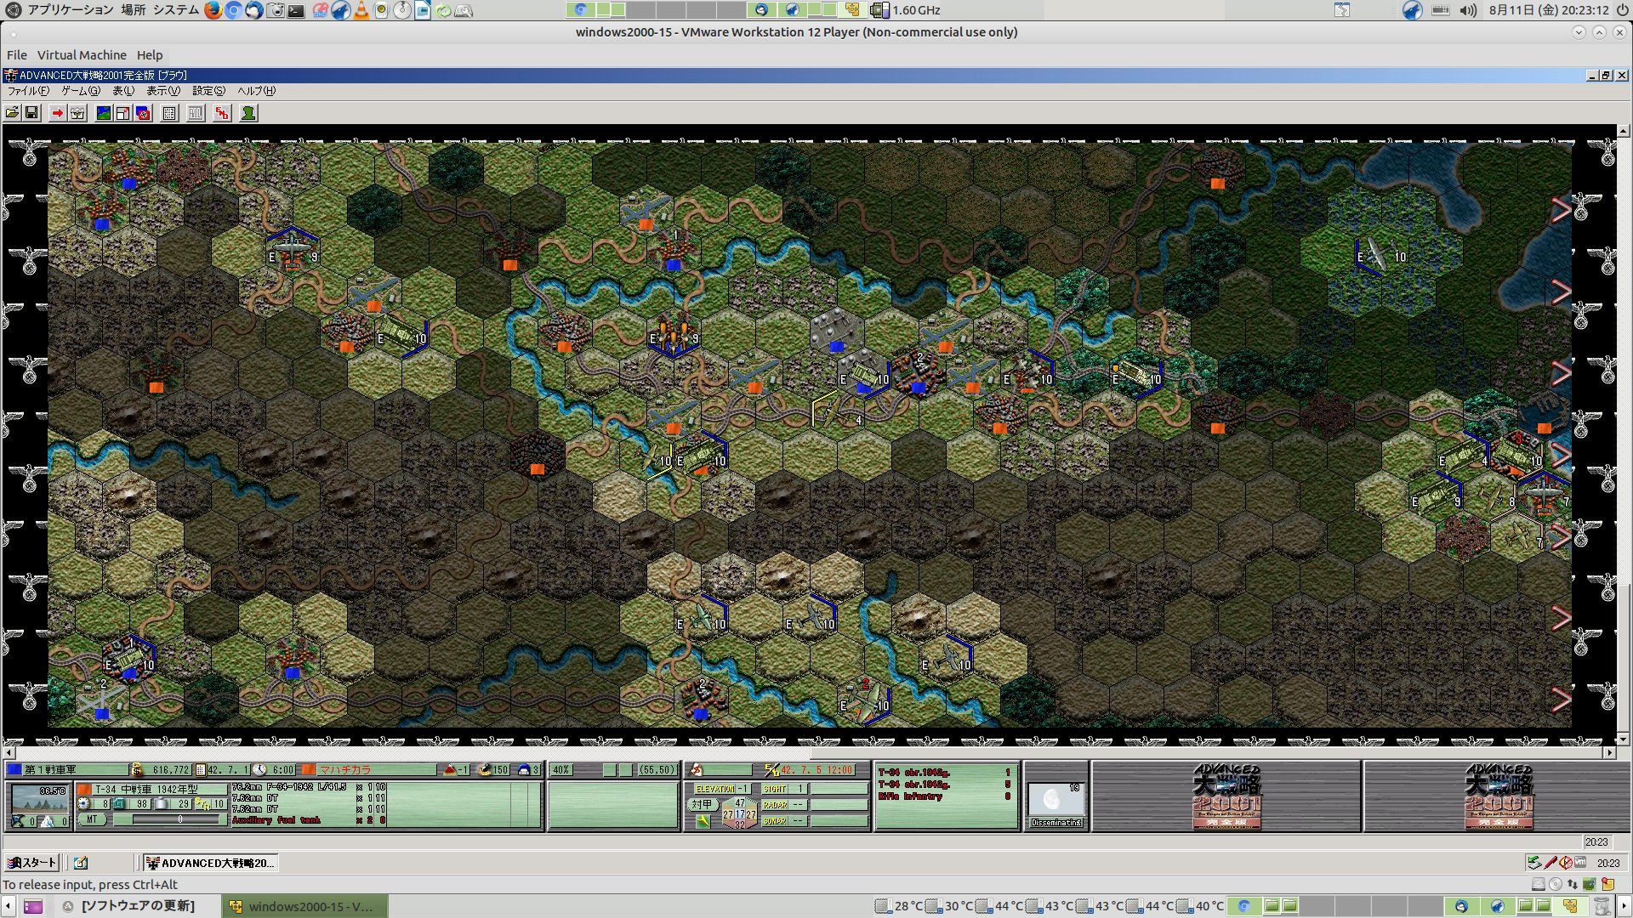Click horizontal scrollbar right arrow

click(1609, 753)
